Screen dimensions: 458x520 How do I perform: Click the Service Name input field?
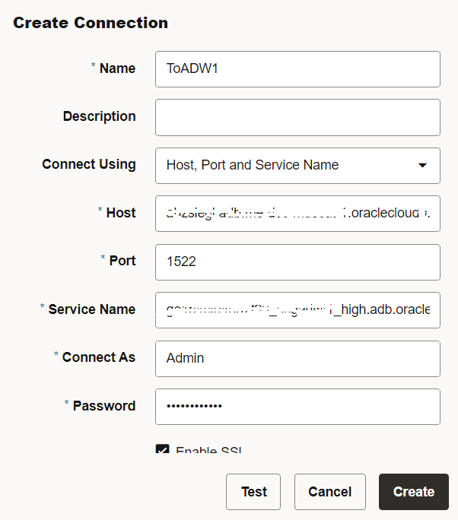pyautogui.click(x=297, y=310)
